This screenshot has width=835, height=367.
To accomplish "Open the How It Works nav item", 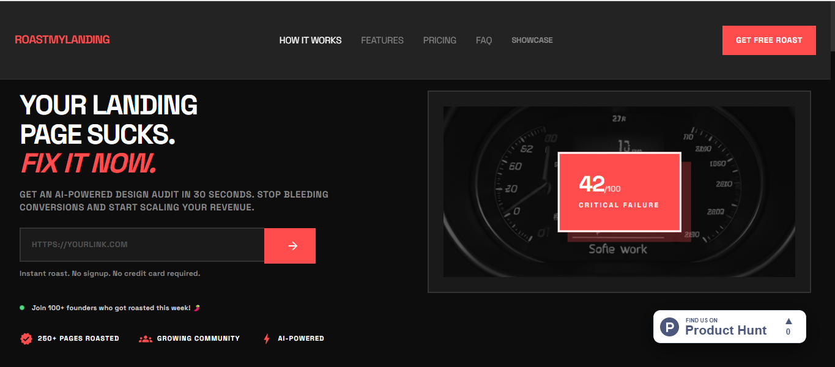I will pos(310,40).
